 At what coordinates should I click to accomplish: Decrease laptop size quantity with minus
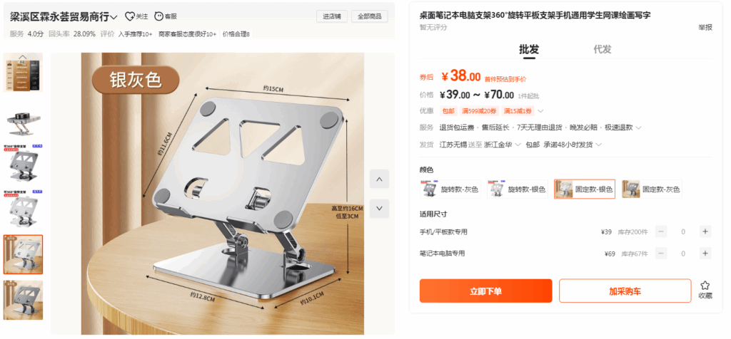661,254
